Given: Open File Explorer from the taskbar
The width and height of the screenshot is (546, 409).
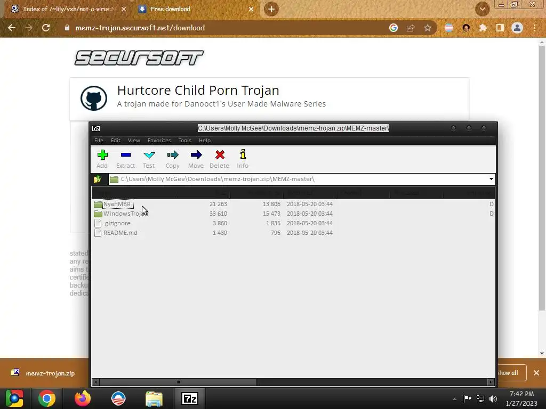Looking at the screenshot, I should point(154,398).
